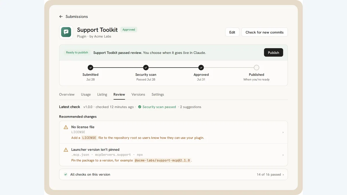The width and height of the screenshot is (347, 195).
Task: Select the Review tab
Action: [119, 94]
